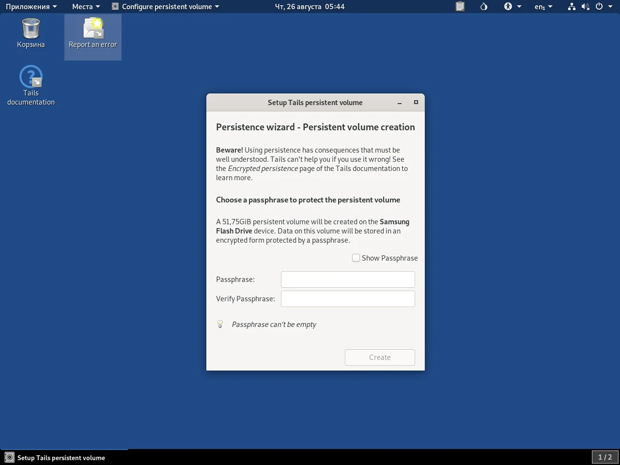Click into the Passphrase input field
The width and height of the screenshot is (620, 465).
[348, 279]
